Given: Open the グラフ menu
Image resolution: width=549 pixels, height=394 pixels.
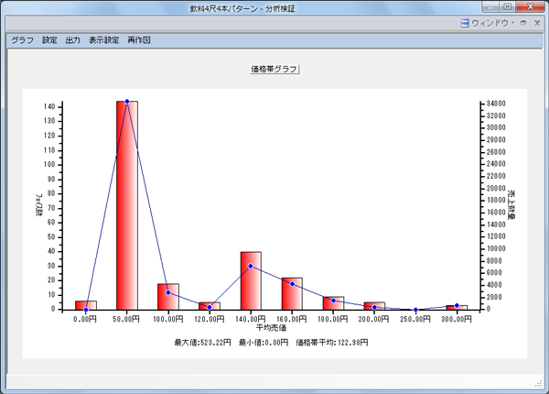Looking at the screenshot, I should (22, 40).
